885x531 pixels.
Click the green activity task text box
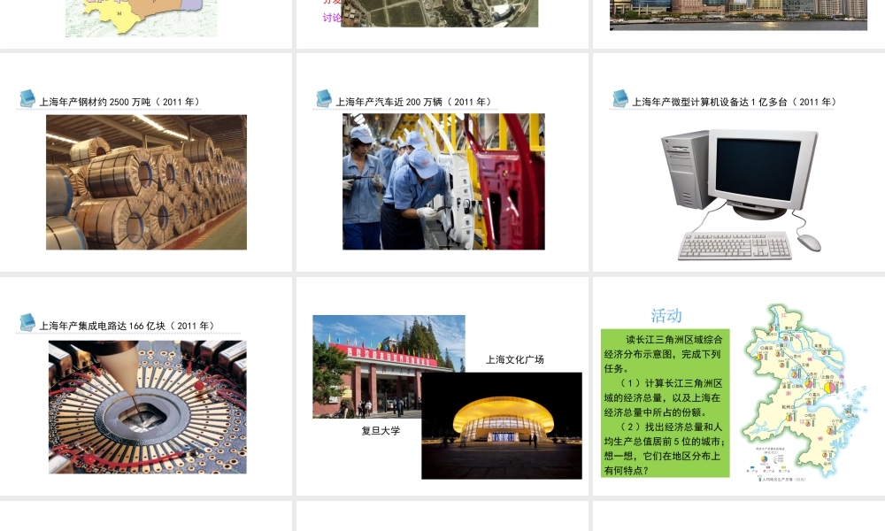coord(665,404)
